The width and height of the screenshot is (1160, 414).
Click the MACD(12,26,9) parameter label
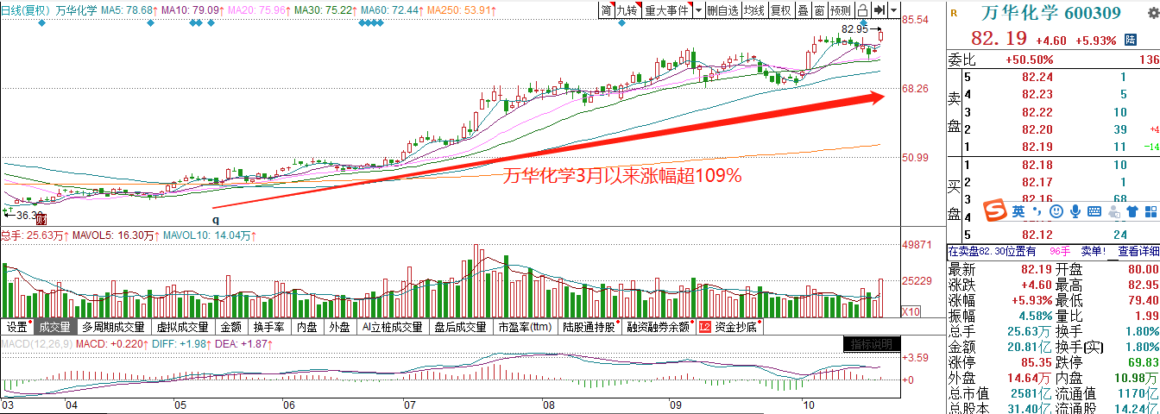pyautogui.click(x=36, y=344)
